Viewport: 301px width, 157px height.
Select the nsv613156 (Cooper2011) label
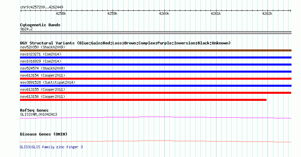pos(43,96)
